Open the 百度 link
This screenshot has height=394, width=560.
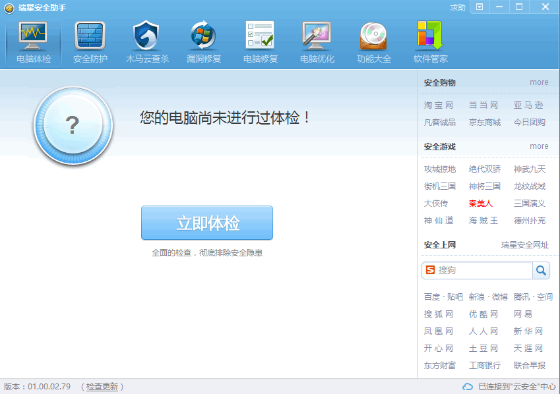pos(432,297)
